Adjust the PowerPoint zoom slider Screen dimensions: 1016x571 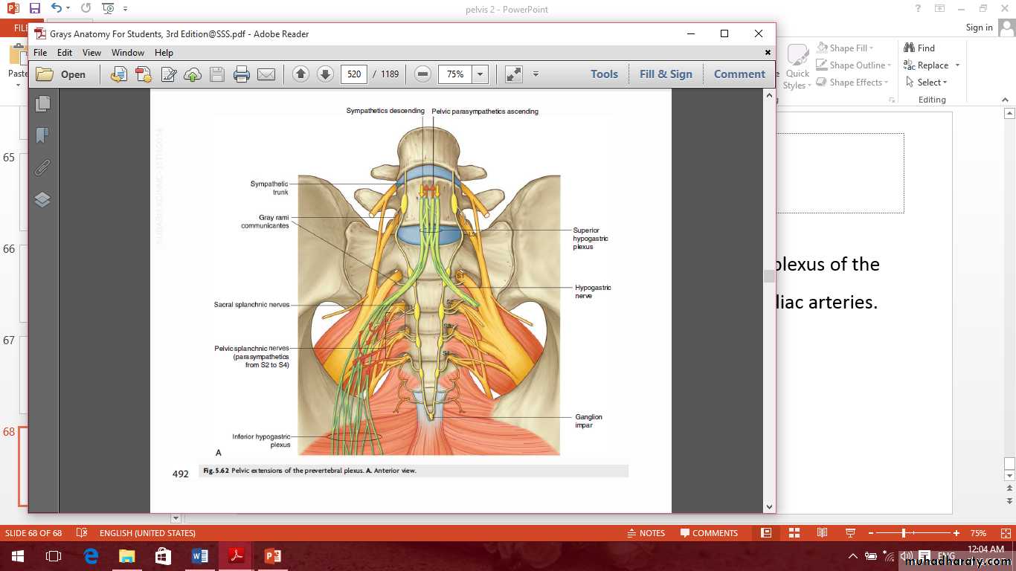coord(904,533)
